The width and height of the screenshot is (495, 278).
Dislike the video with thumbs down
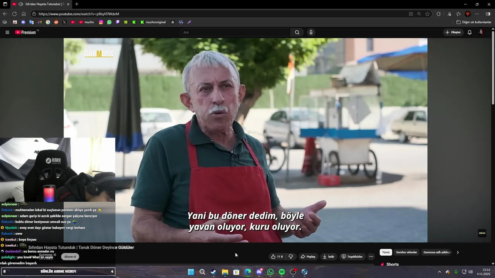(x=291, y=257)
